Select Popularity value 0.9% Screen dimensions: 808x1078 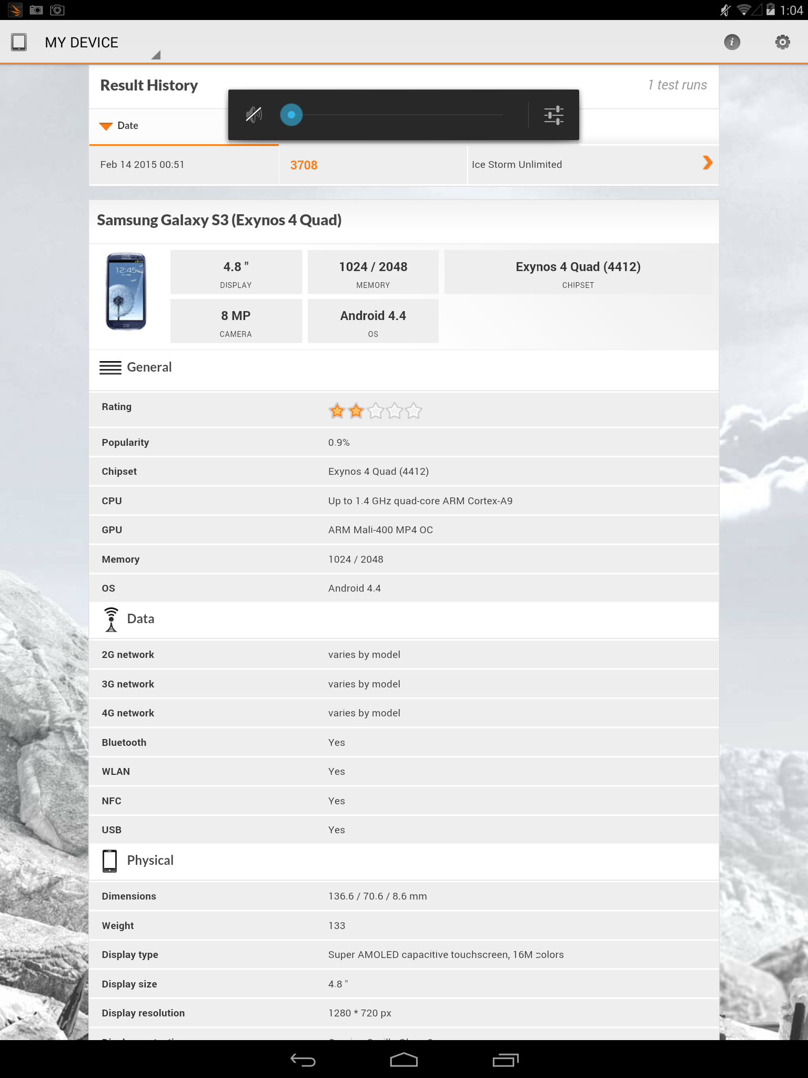[x=339, y=443]
